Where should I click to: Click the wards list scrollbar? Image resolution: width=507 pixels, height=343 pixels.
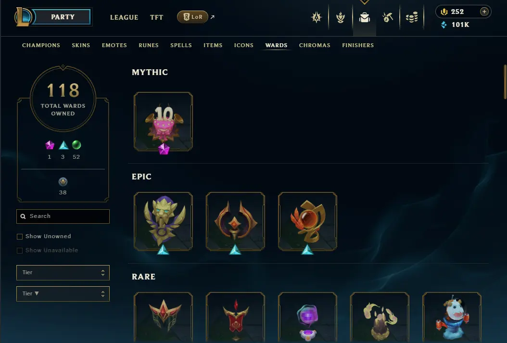[x=505, y=82]
